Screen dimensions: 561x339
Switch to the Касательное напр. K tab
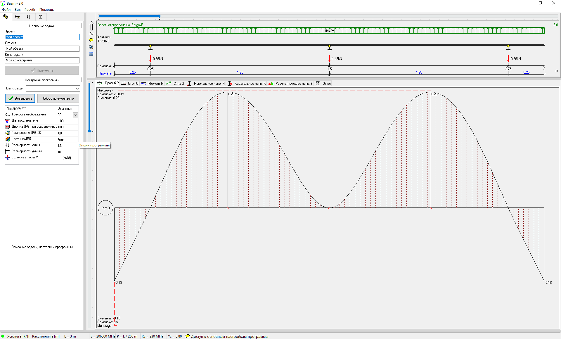click(247, 84)
